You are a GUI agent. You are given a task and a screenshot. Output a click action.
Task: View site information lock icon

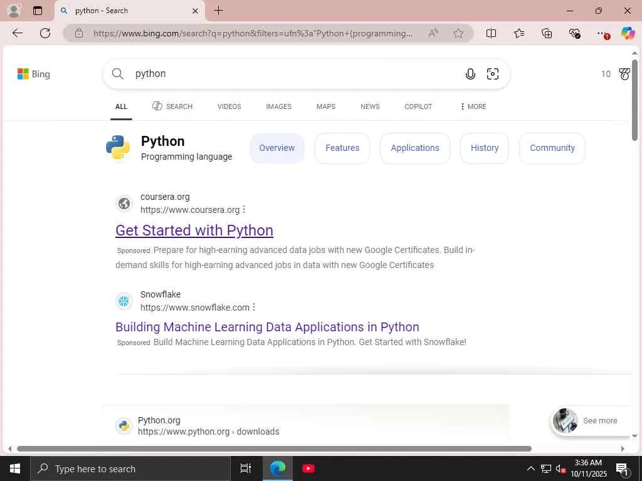[x=79, y=34]
